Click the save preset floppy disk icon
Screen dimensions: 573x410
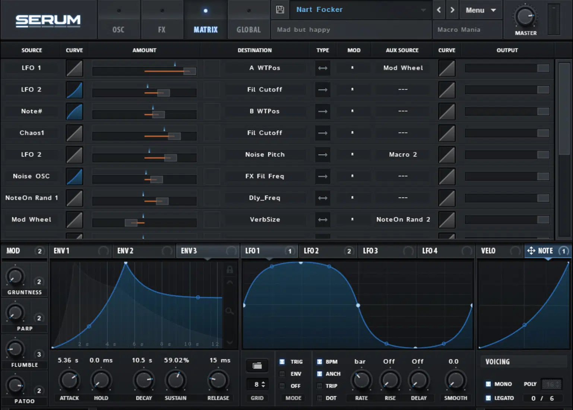tap(280, 10)
